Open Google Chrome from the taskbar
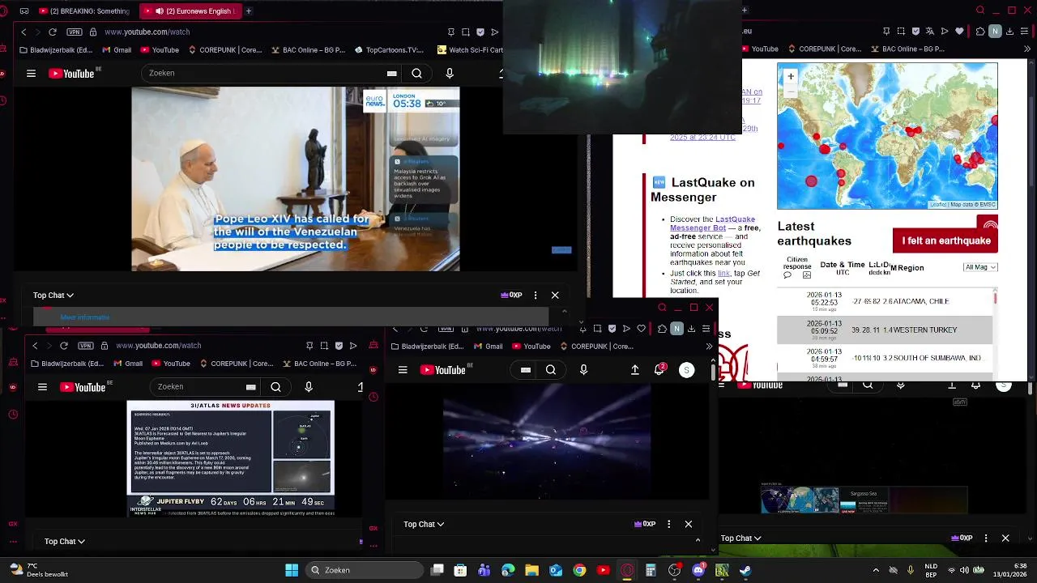 pyautogui.click(x=579, y=570)
